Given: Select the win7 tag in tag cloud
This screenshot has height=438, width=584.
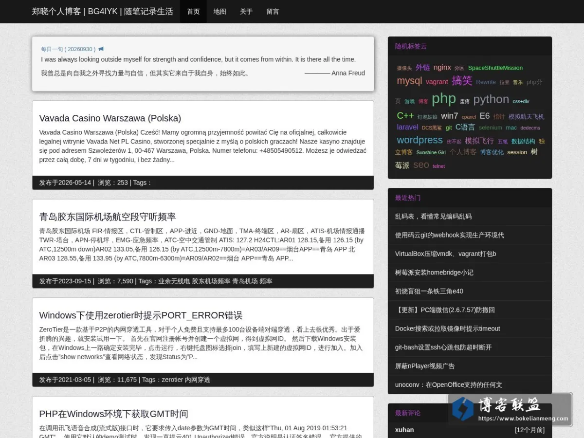Looking at the screenshot, I should click(x=449, y=116).
